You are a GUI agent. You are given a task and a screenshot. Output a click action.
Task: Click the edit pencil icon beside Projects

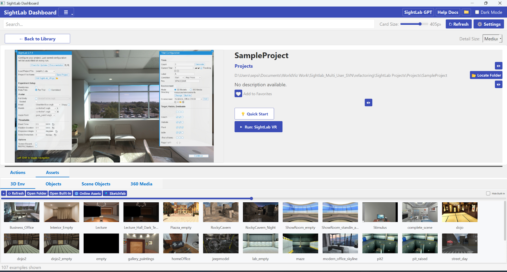pos(498,66)
